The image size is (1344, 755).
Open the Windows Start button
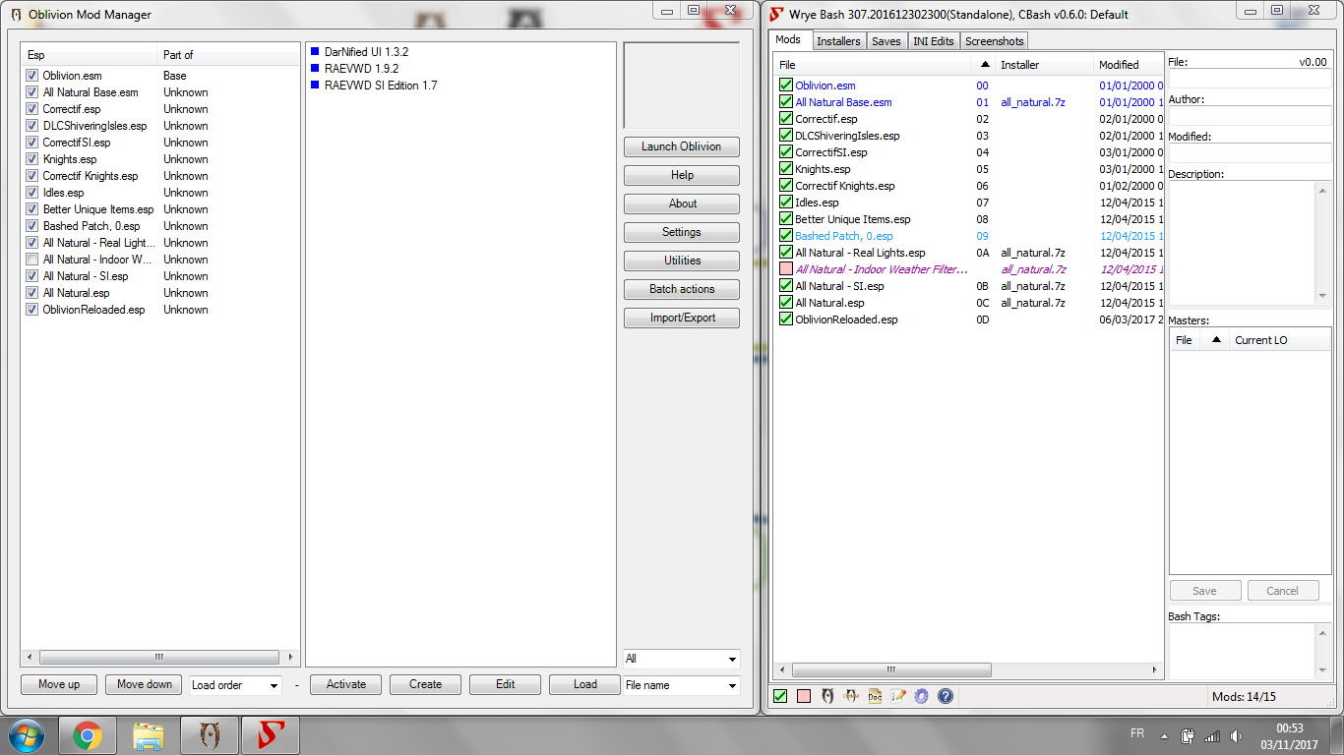coord(27,735)
